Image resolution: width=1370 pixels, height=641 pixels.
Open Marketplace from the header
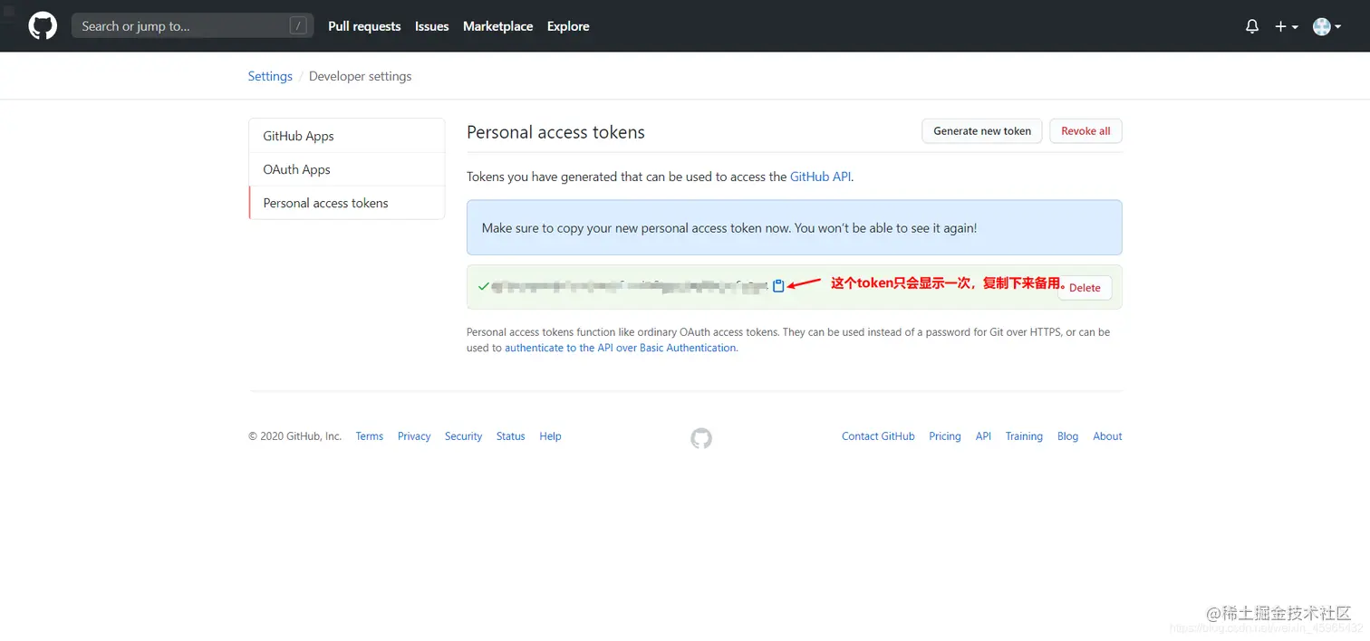coord(497,26)
